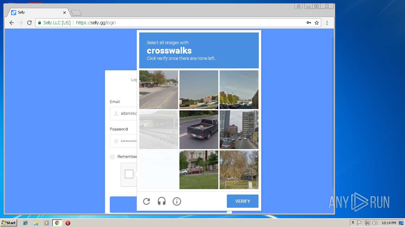Screen dimensions: 405x227
Task: Open Action Center flag icon
Action: [x=360, y=223]
